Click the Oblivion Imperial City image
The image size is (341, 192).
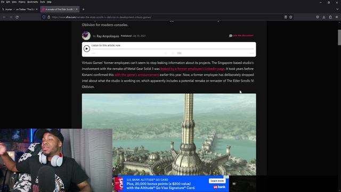pos(169,134)
